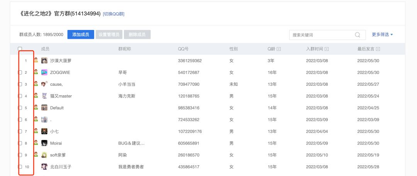Screen dimensions: 417x176
Task: Open 猫又master's avatar
Action: [44, 96]
